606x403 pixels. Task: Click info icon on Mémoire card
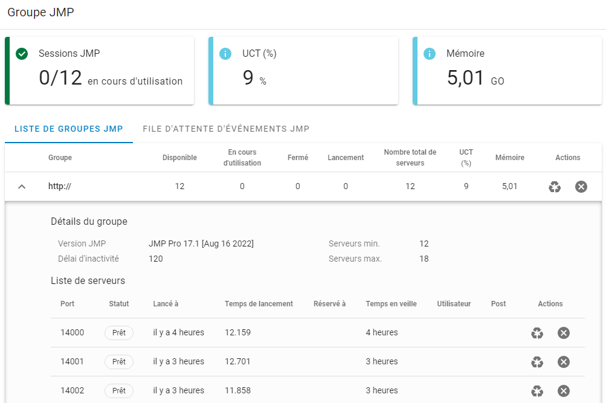(x=430, y=54)
